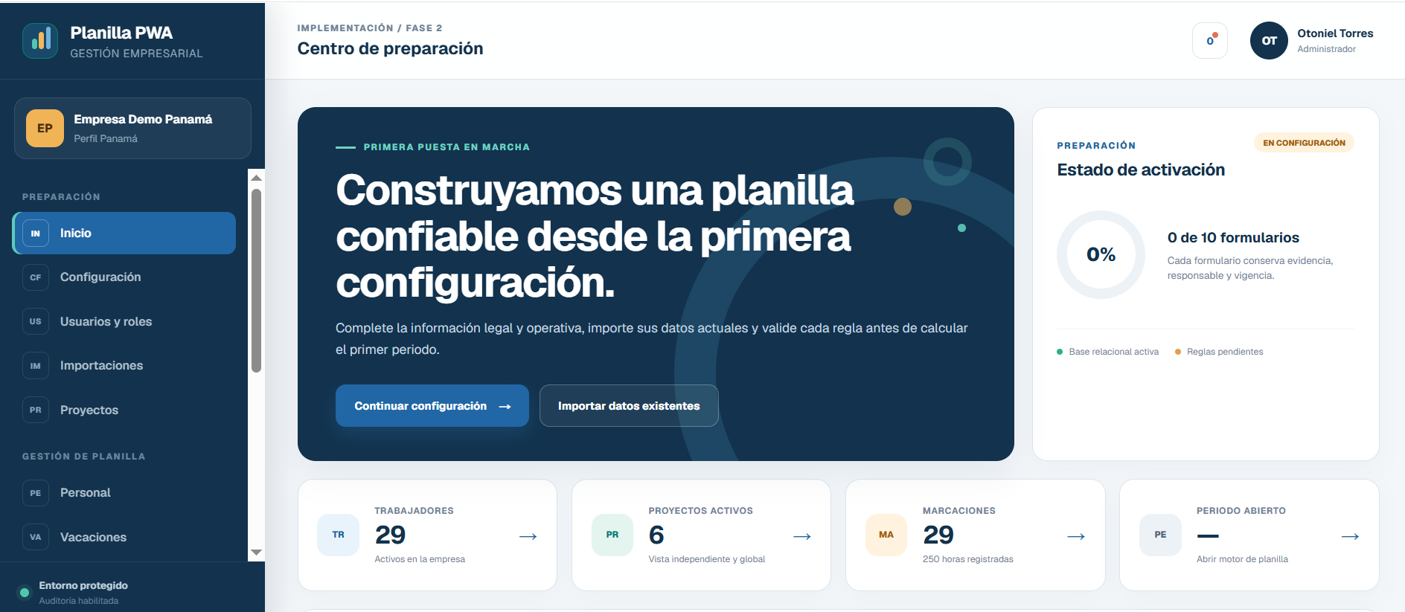Open the Empresa Demo Panamá company selector
Image resolution: width=1405 pixels, height=612 pixels.
132,128
